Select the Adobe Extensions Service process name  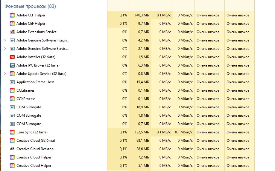click(37, 32)
